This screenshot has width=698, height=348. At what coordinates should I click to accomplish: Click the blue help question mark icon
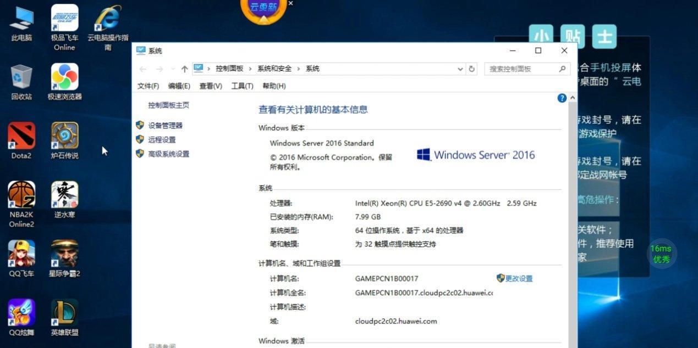point(562,98)
